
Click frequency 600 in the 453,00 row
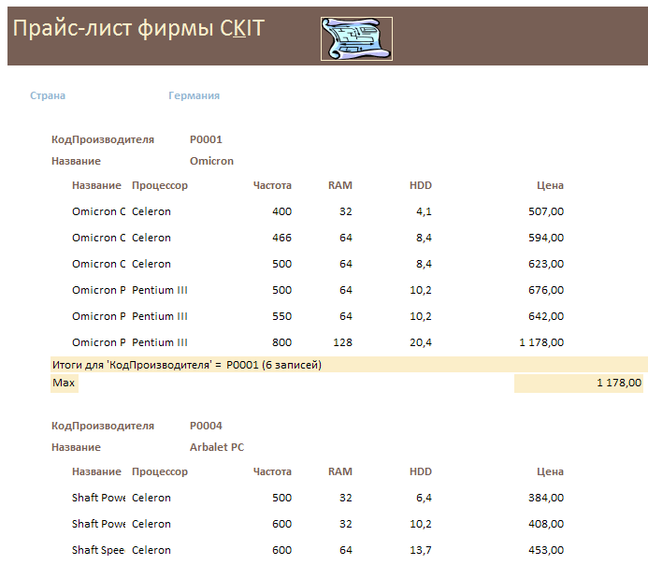click(281, 550)
